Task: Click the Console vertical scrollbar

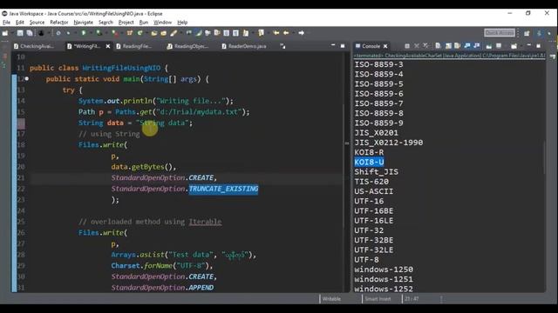Action: click(x=543, y=158)
